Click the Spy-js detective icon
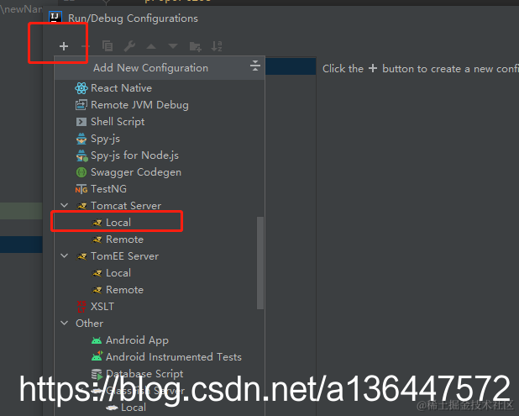519x416 pixels. coord(81,139)
